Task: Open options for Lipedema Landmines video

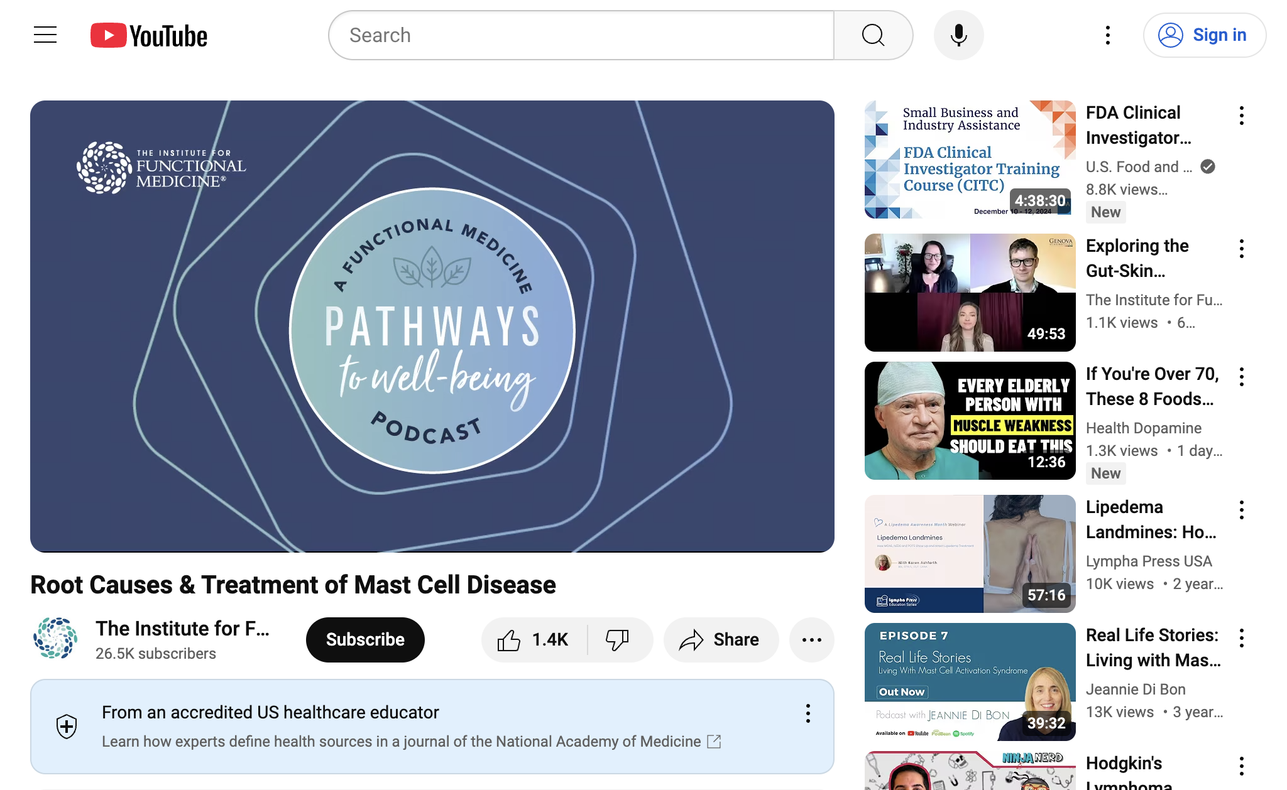Action: click(1241, 510)
